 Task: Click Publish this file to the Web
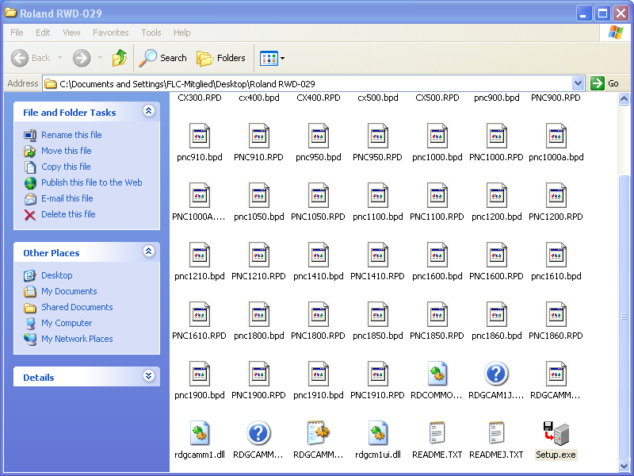pyautogui.click(x=91, y=182)
